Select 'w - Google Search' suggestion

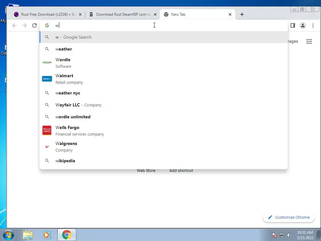(x=164, y=37)
